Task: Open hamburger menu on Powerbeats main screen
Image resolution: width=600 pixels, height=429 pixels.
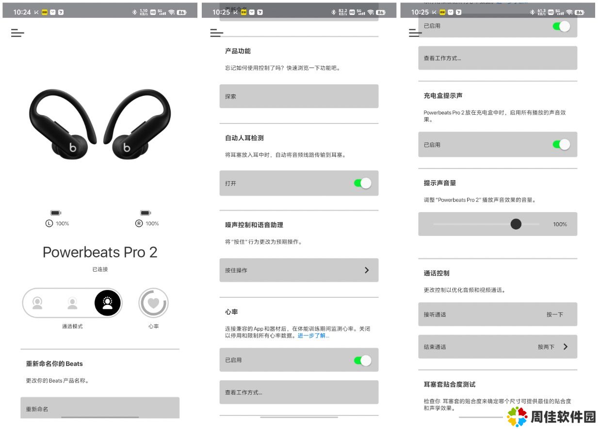Action: pos(17,33)
